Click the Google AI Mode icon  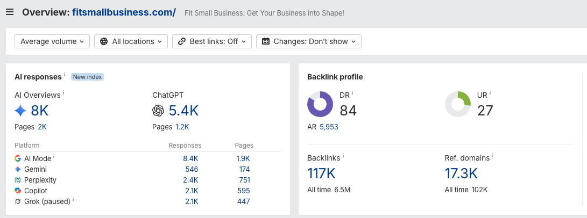[18, 158]
